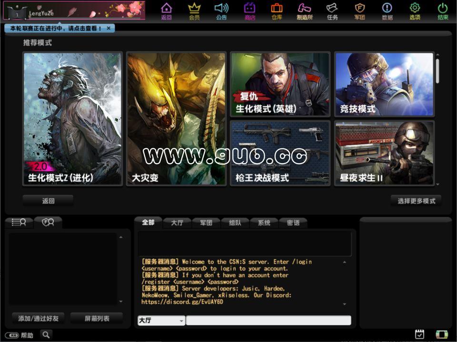Click the 结束 power exit icon
The width and height of the screenshot is (457, 342).
pyautogui.click(x=443, y=11)
